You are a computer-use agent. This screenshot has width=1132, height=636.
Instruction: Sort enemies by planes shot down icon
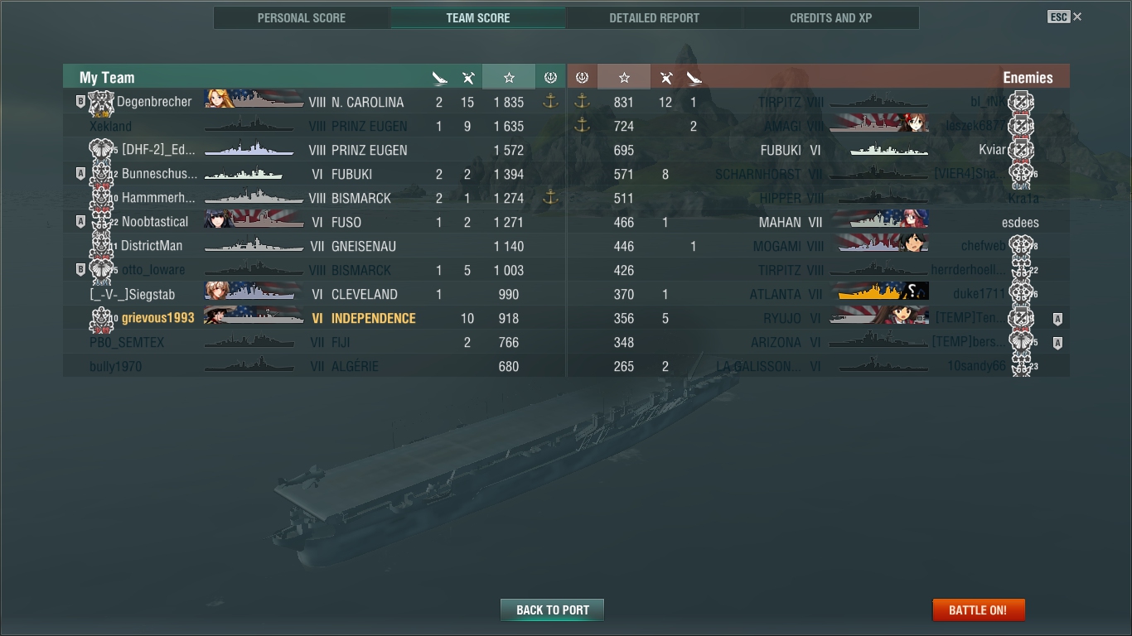pyautogui.click(x=665, y=78)
